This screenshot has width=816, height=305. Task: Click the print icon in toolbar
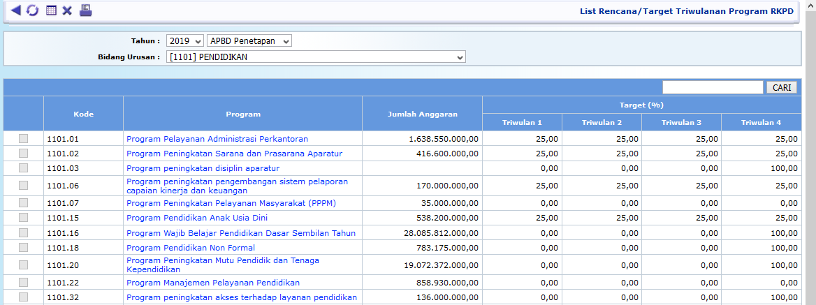click(85, 10)
